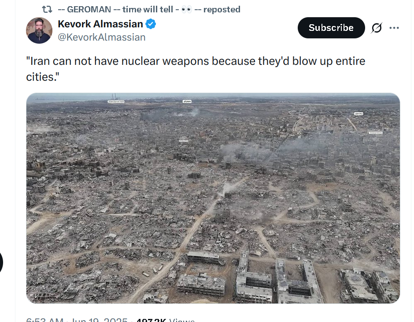Click the eyes emoji in the repost line
This screenshot has height=322, width=414.
point(187,10)
